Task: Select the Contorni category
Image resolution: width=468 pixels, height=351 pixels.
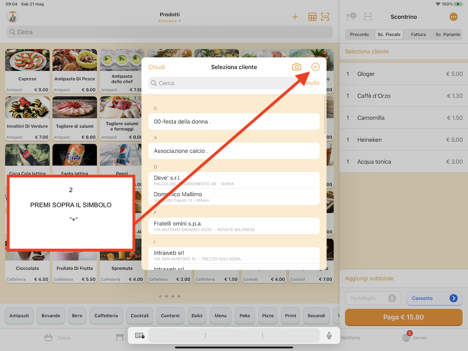Action: click(170, 316)
